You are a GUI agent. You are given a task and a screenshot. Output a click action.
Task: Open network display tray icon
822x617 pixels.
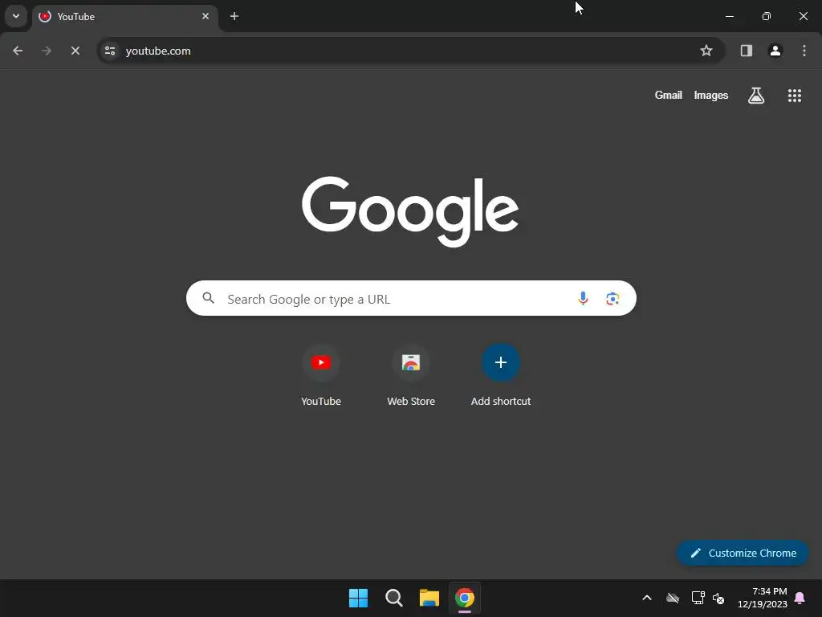click(x=698, y=598)
